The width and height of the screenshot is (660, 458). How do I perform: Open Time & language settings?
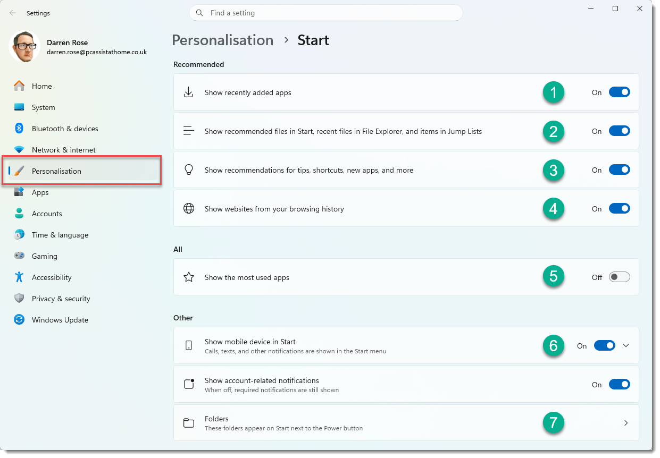click(x=60, y=234)
